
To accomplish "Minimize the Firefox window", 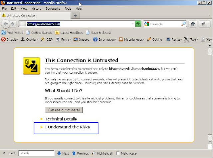I will coord(199,3).
